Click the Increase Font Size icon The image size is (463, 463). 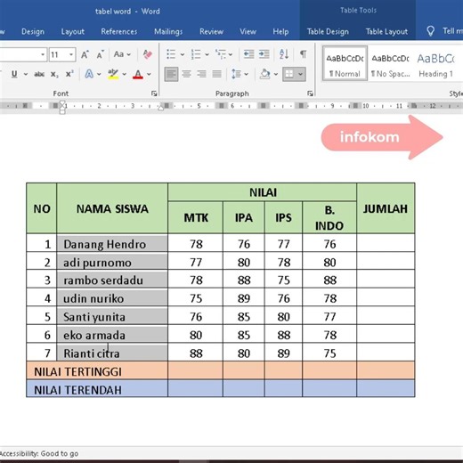[x=85, y=54]
